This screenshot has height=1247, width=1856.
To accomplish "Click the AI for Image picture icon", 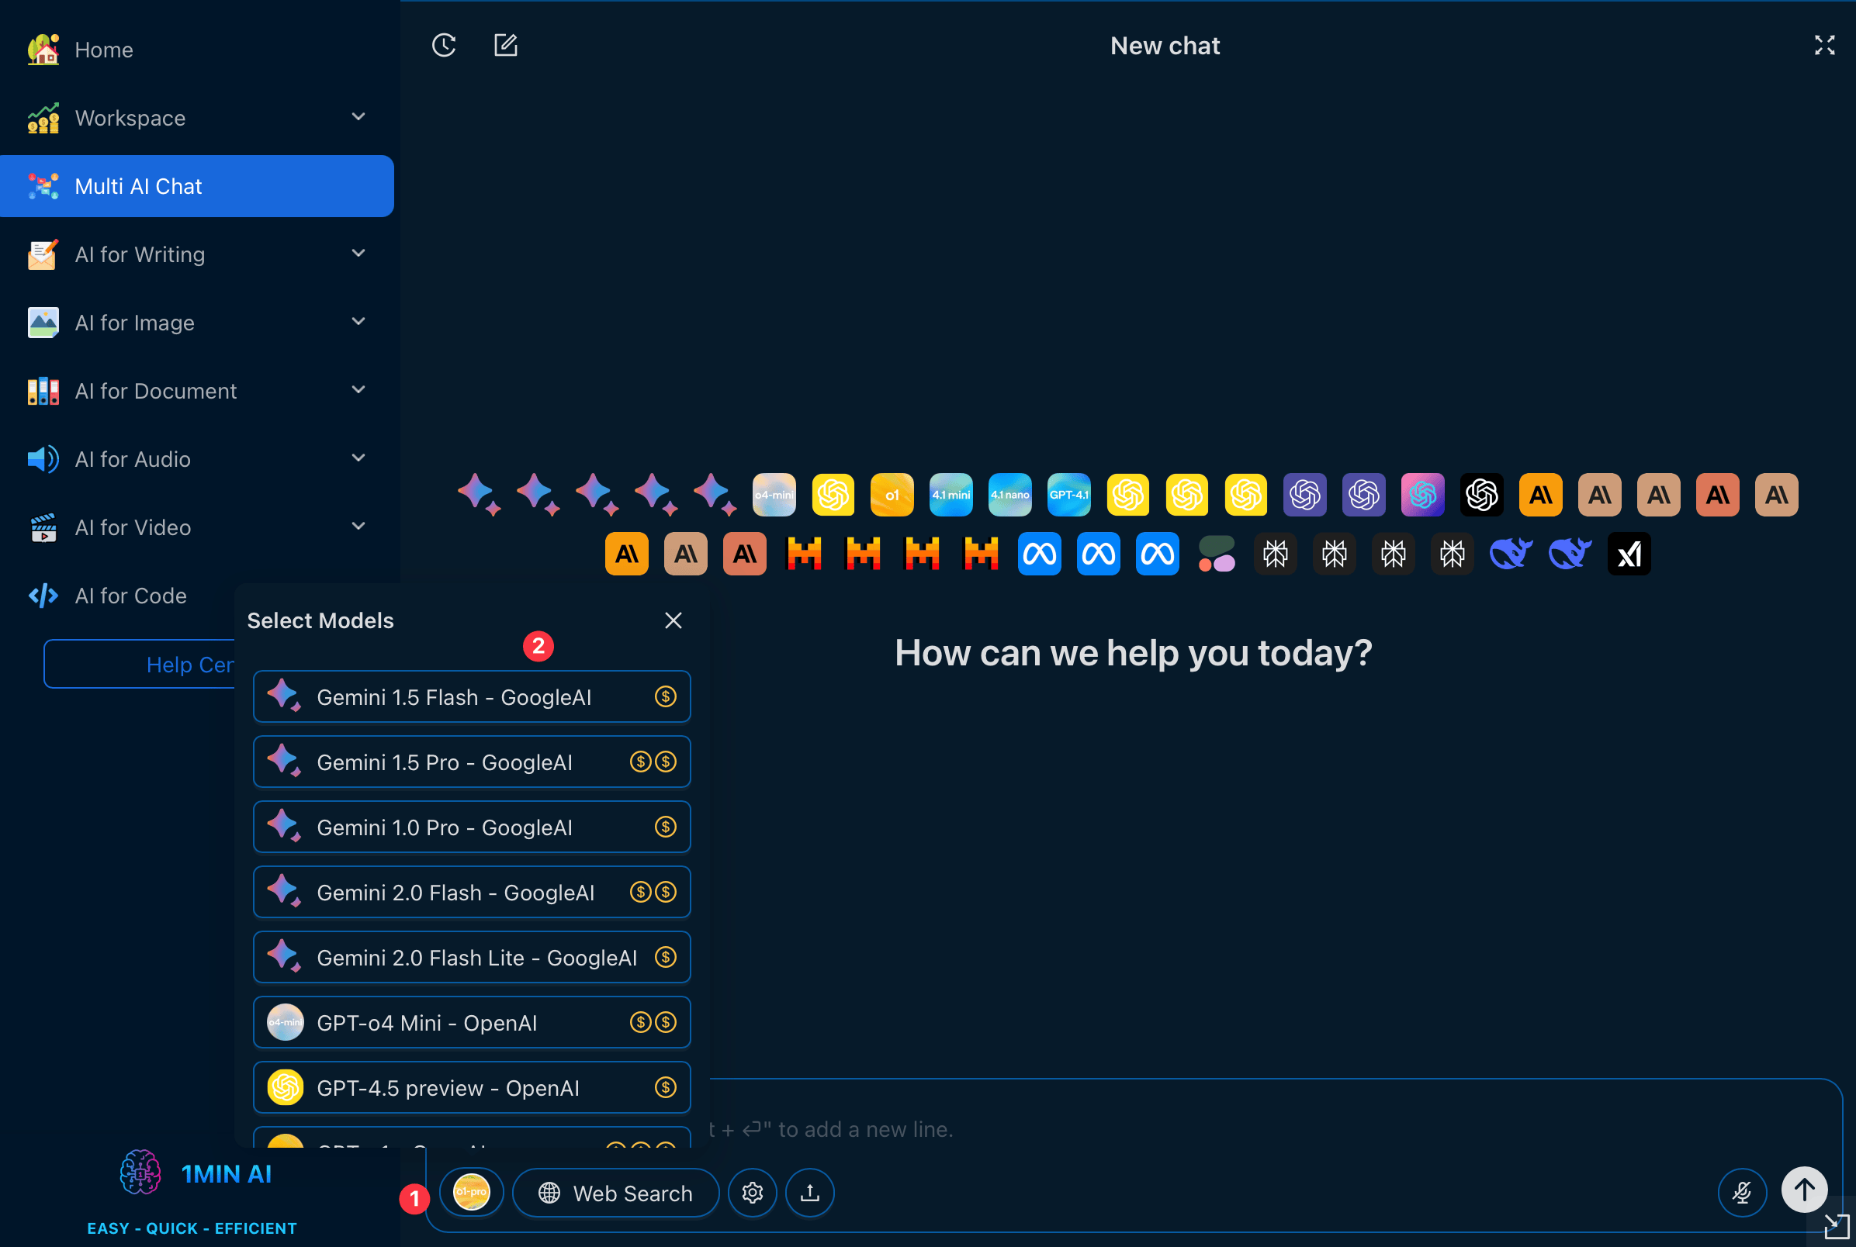I will (x=43, y=322).
